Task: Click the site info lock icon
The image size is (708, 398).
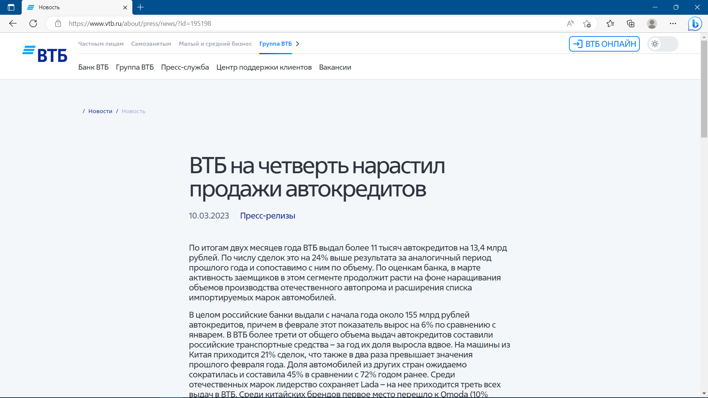Action: [x=58, y=24]
